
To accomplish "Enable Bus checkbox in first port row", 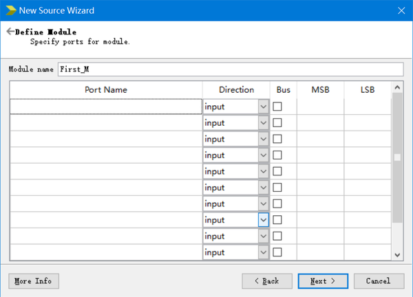I will [278, 107].
